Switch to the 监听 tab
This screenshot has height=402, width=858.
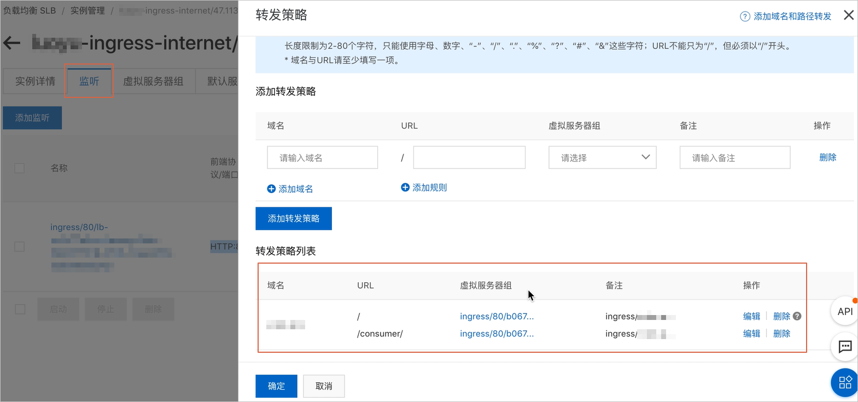click(x=89, y=81)
